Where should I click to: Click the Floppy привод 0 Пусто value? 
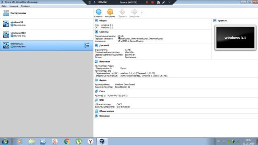tap(123, 68)
